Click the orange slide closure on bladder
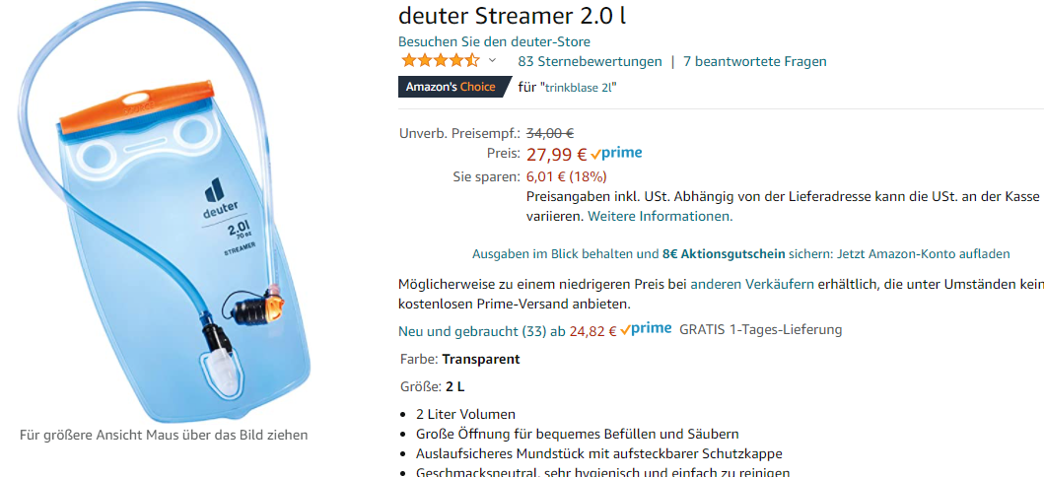This screenshot has height=477, width=1044. click(136, 106)
